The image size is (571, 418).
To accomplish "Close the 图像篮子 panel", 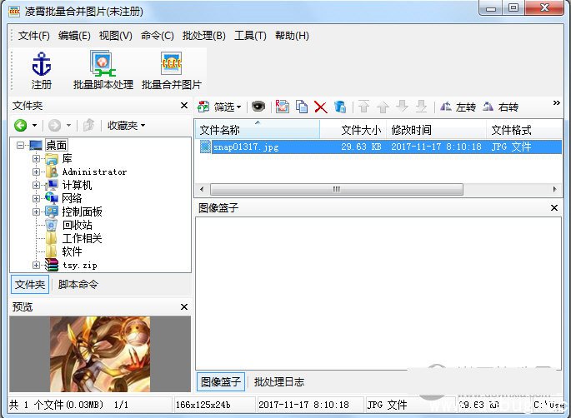I will 554,207.
